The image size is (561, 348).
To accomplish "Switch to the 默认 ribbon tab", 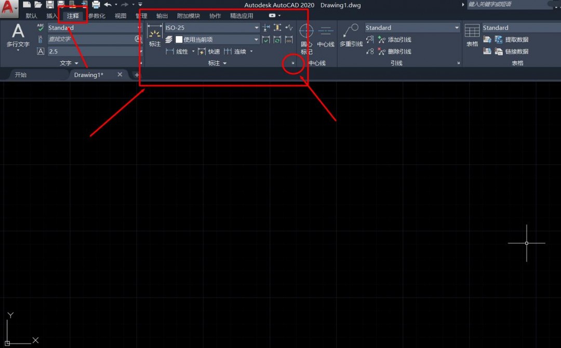I will [x=30, y=16].
